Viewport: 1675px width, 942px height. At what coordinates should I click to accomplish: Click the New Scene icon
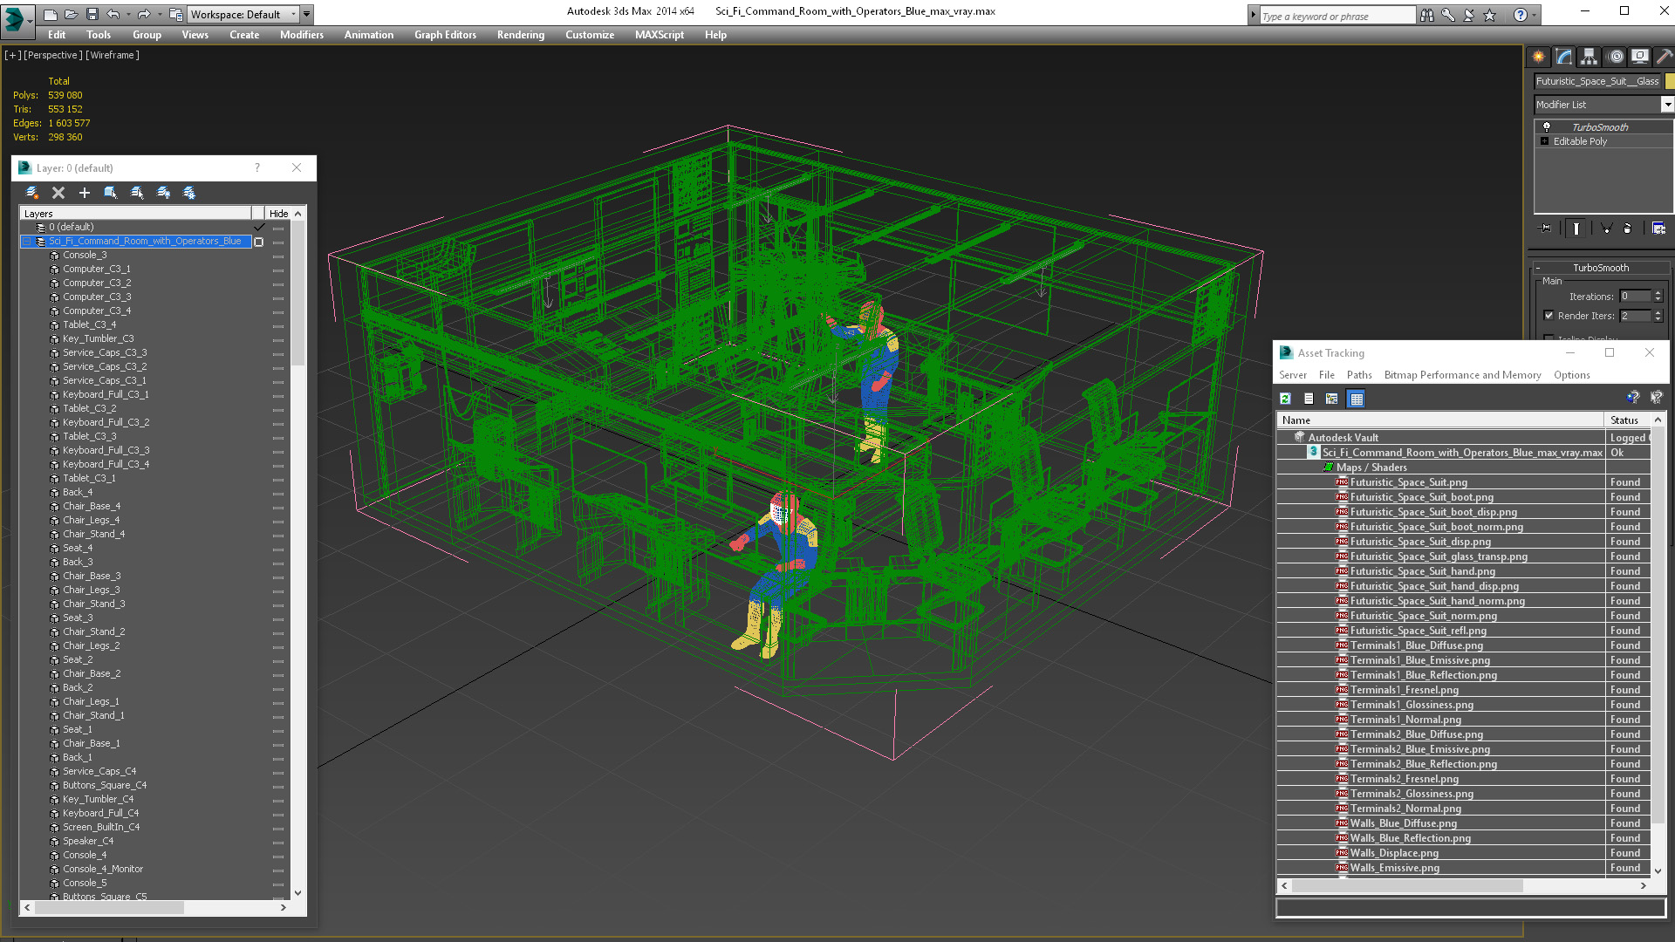(x=51, y=14)
